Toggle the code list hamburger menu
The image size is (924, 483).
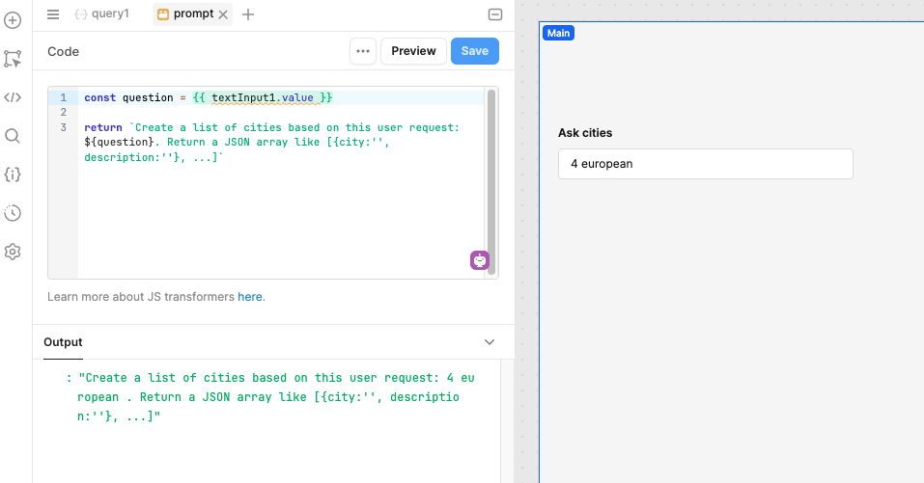(53, 14)
